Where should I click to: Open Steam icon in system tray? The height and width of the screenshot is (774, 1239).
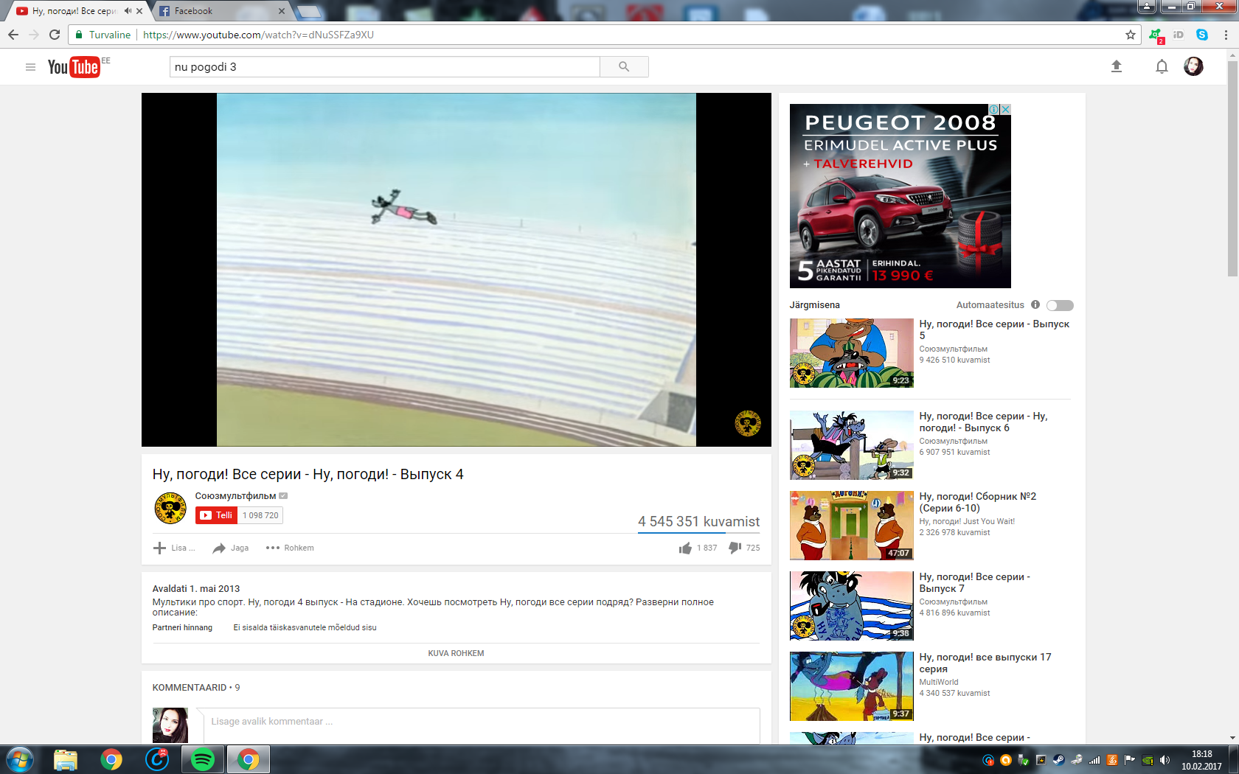[x=1058, y=760]
